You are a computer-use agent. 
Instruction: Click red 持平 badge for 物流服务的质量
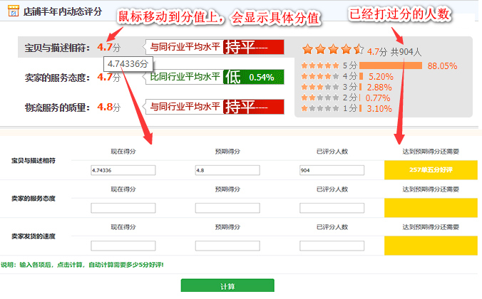(253, 107)
